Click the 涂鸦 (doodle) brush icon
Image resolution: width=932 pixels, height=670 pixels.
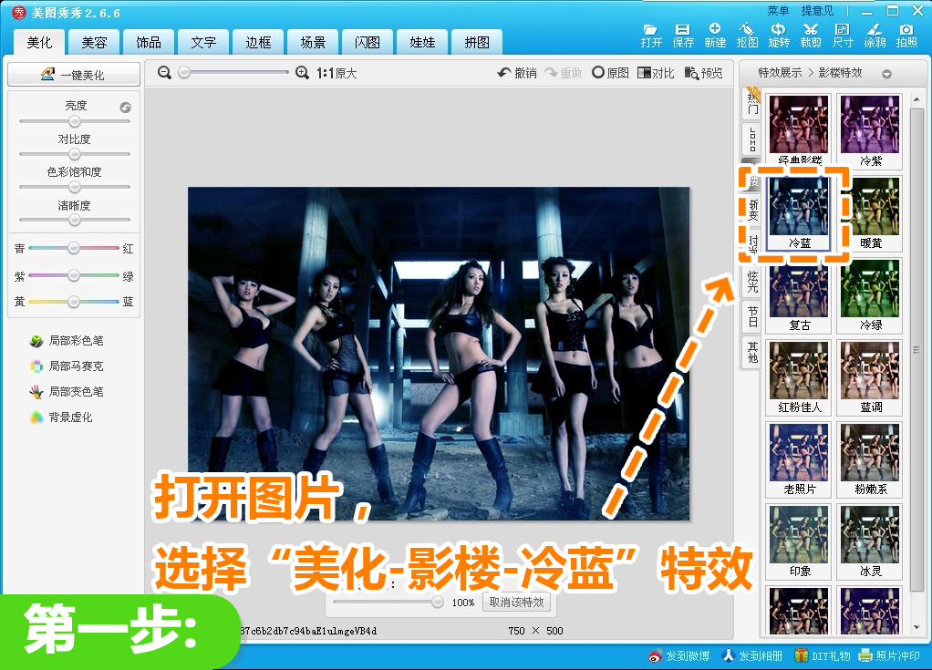875,35
